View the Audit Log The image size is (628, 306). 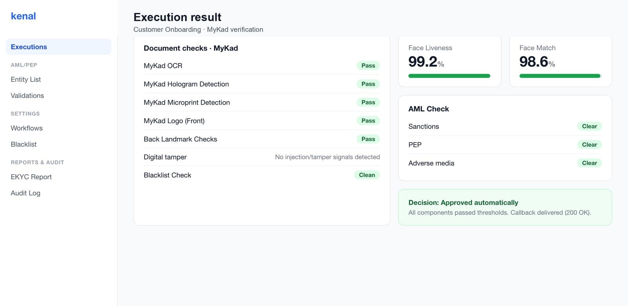coord(26,193)
